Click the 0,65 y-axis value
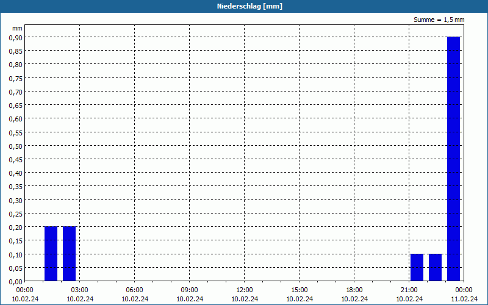The image size is (488, 305). point(16,105)
